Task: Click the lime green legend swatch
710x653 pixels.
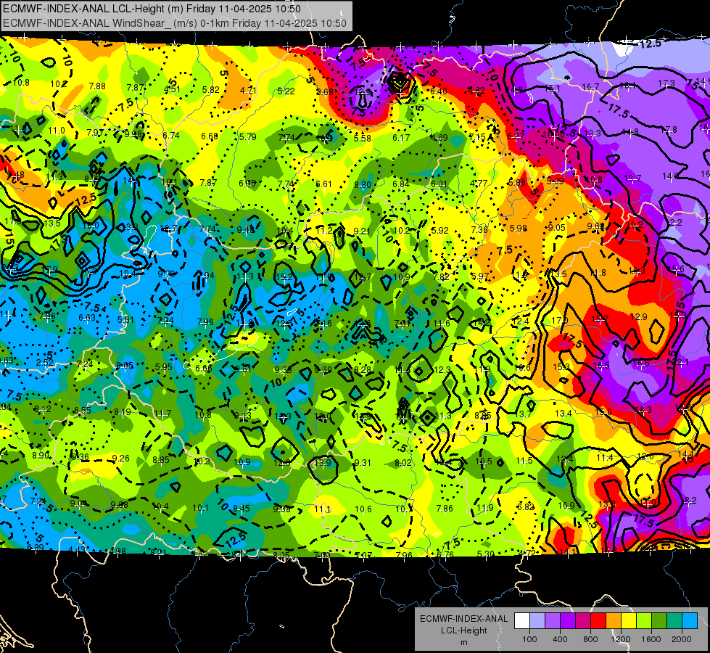Action: point(644,621)
